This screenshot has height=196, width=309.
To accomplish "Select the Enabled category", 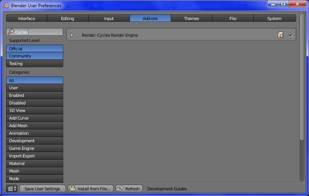I will click(x=35, y=95).
